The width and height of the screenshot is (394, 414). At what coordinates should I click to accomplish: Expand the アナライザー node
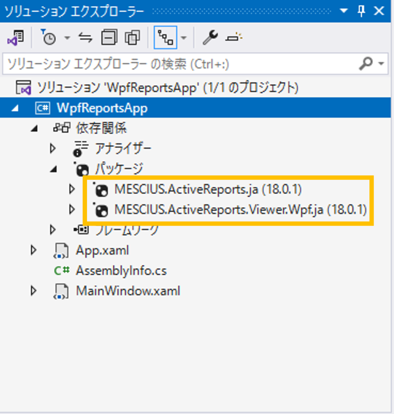(x=53, y=148)
